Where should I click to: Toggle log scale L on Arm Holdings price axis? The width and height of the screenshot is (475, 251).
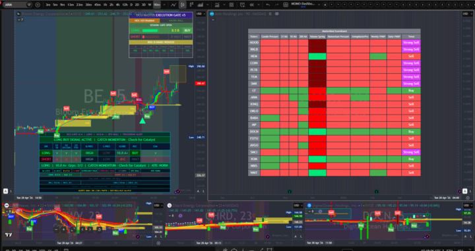point(470,191)
